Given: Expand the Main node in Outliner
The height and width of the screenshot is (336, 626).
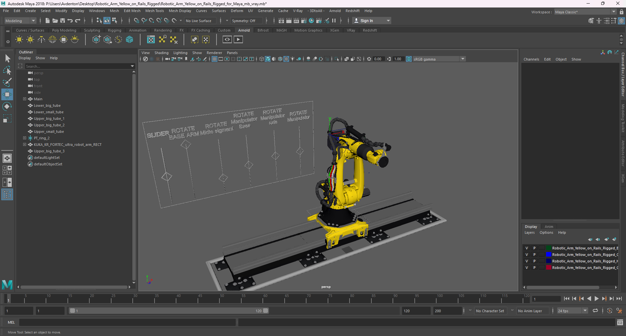Looking at the screenshot, I should pyautogui.click(x=24, y=99).
